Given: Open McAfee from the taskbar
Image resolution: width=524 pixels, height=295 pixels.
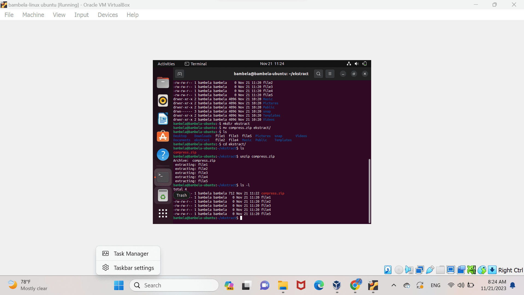Looking at the screenshot, I should point(301,285).
